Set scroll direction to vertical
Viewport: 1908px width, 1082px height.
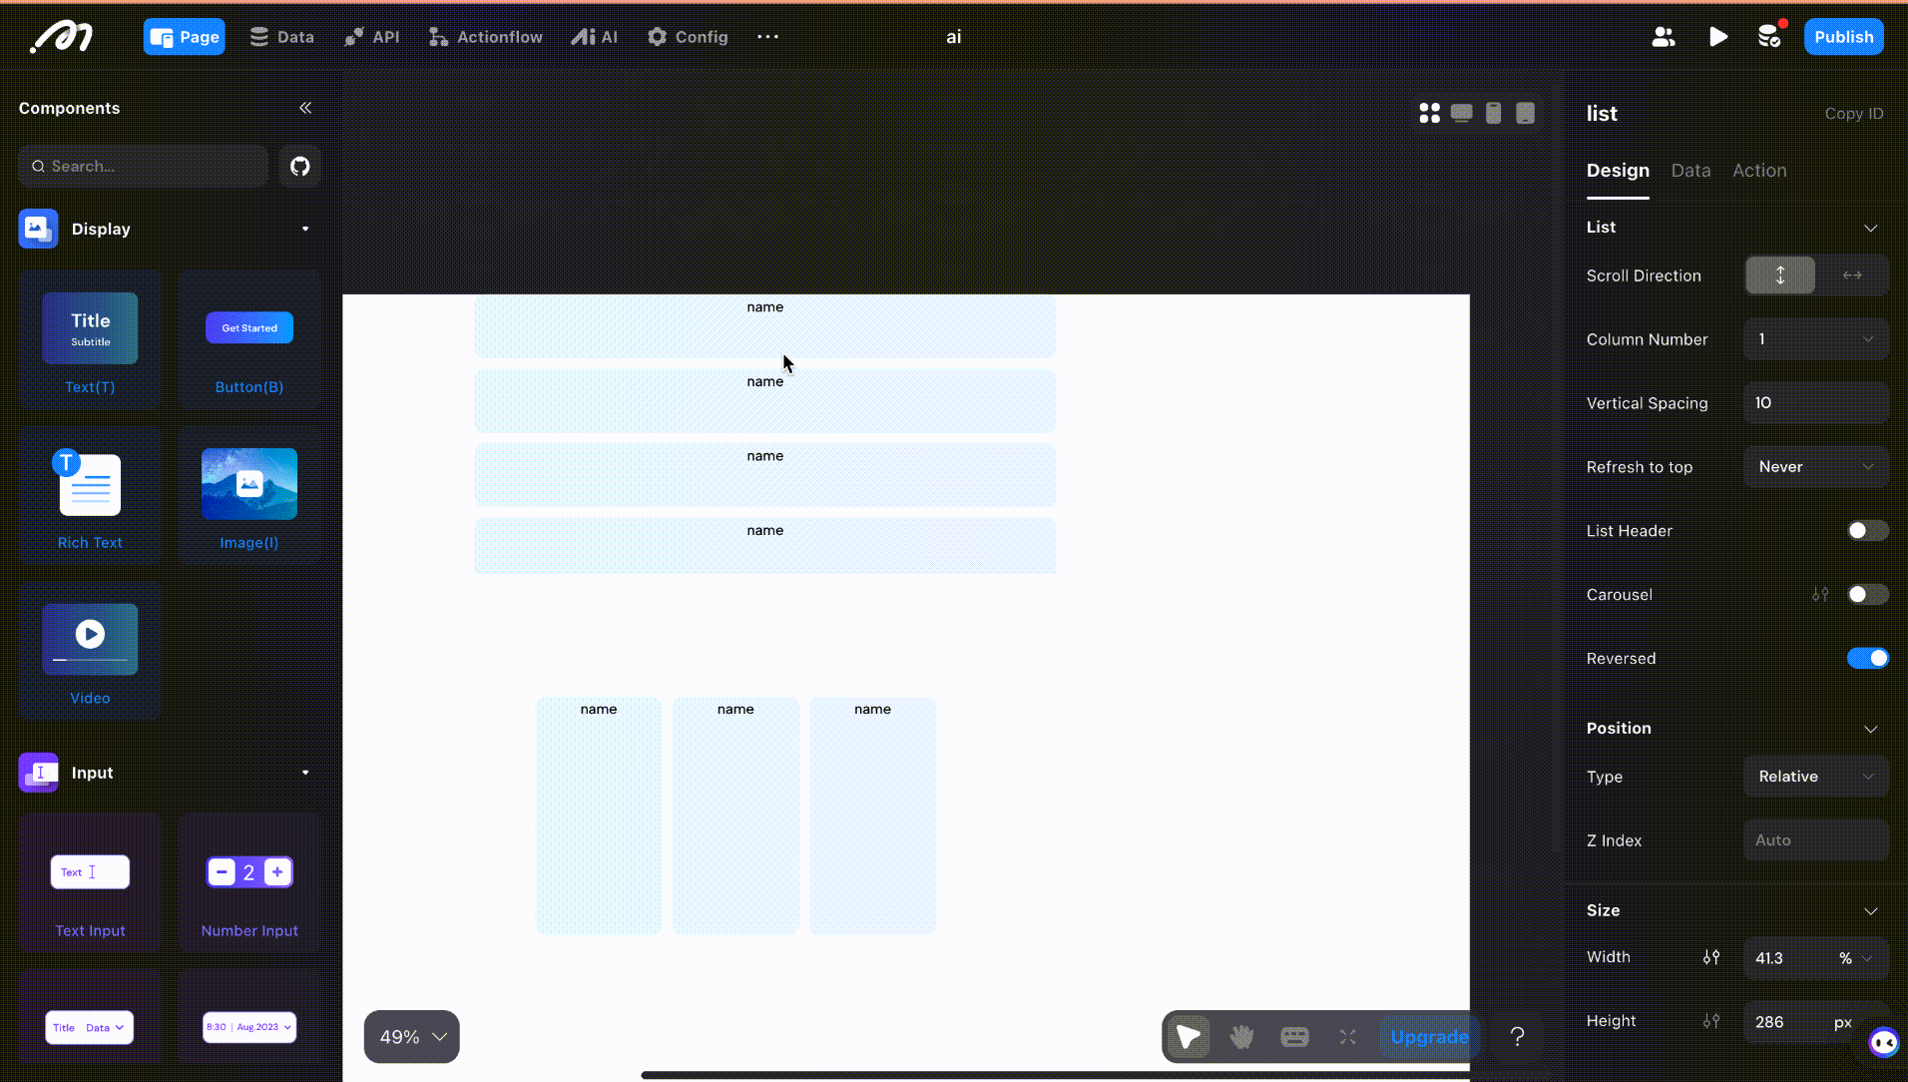click(x=1780, y=275)
